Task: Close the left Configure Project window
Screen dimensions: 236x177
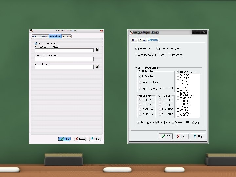Action: click(x=101, y=31)
